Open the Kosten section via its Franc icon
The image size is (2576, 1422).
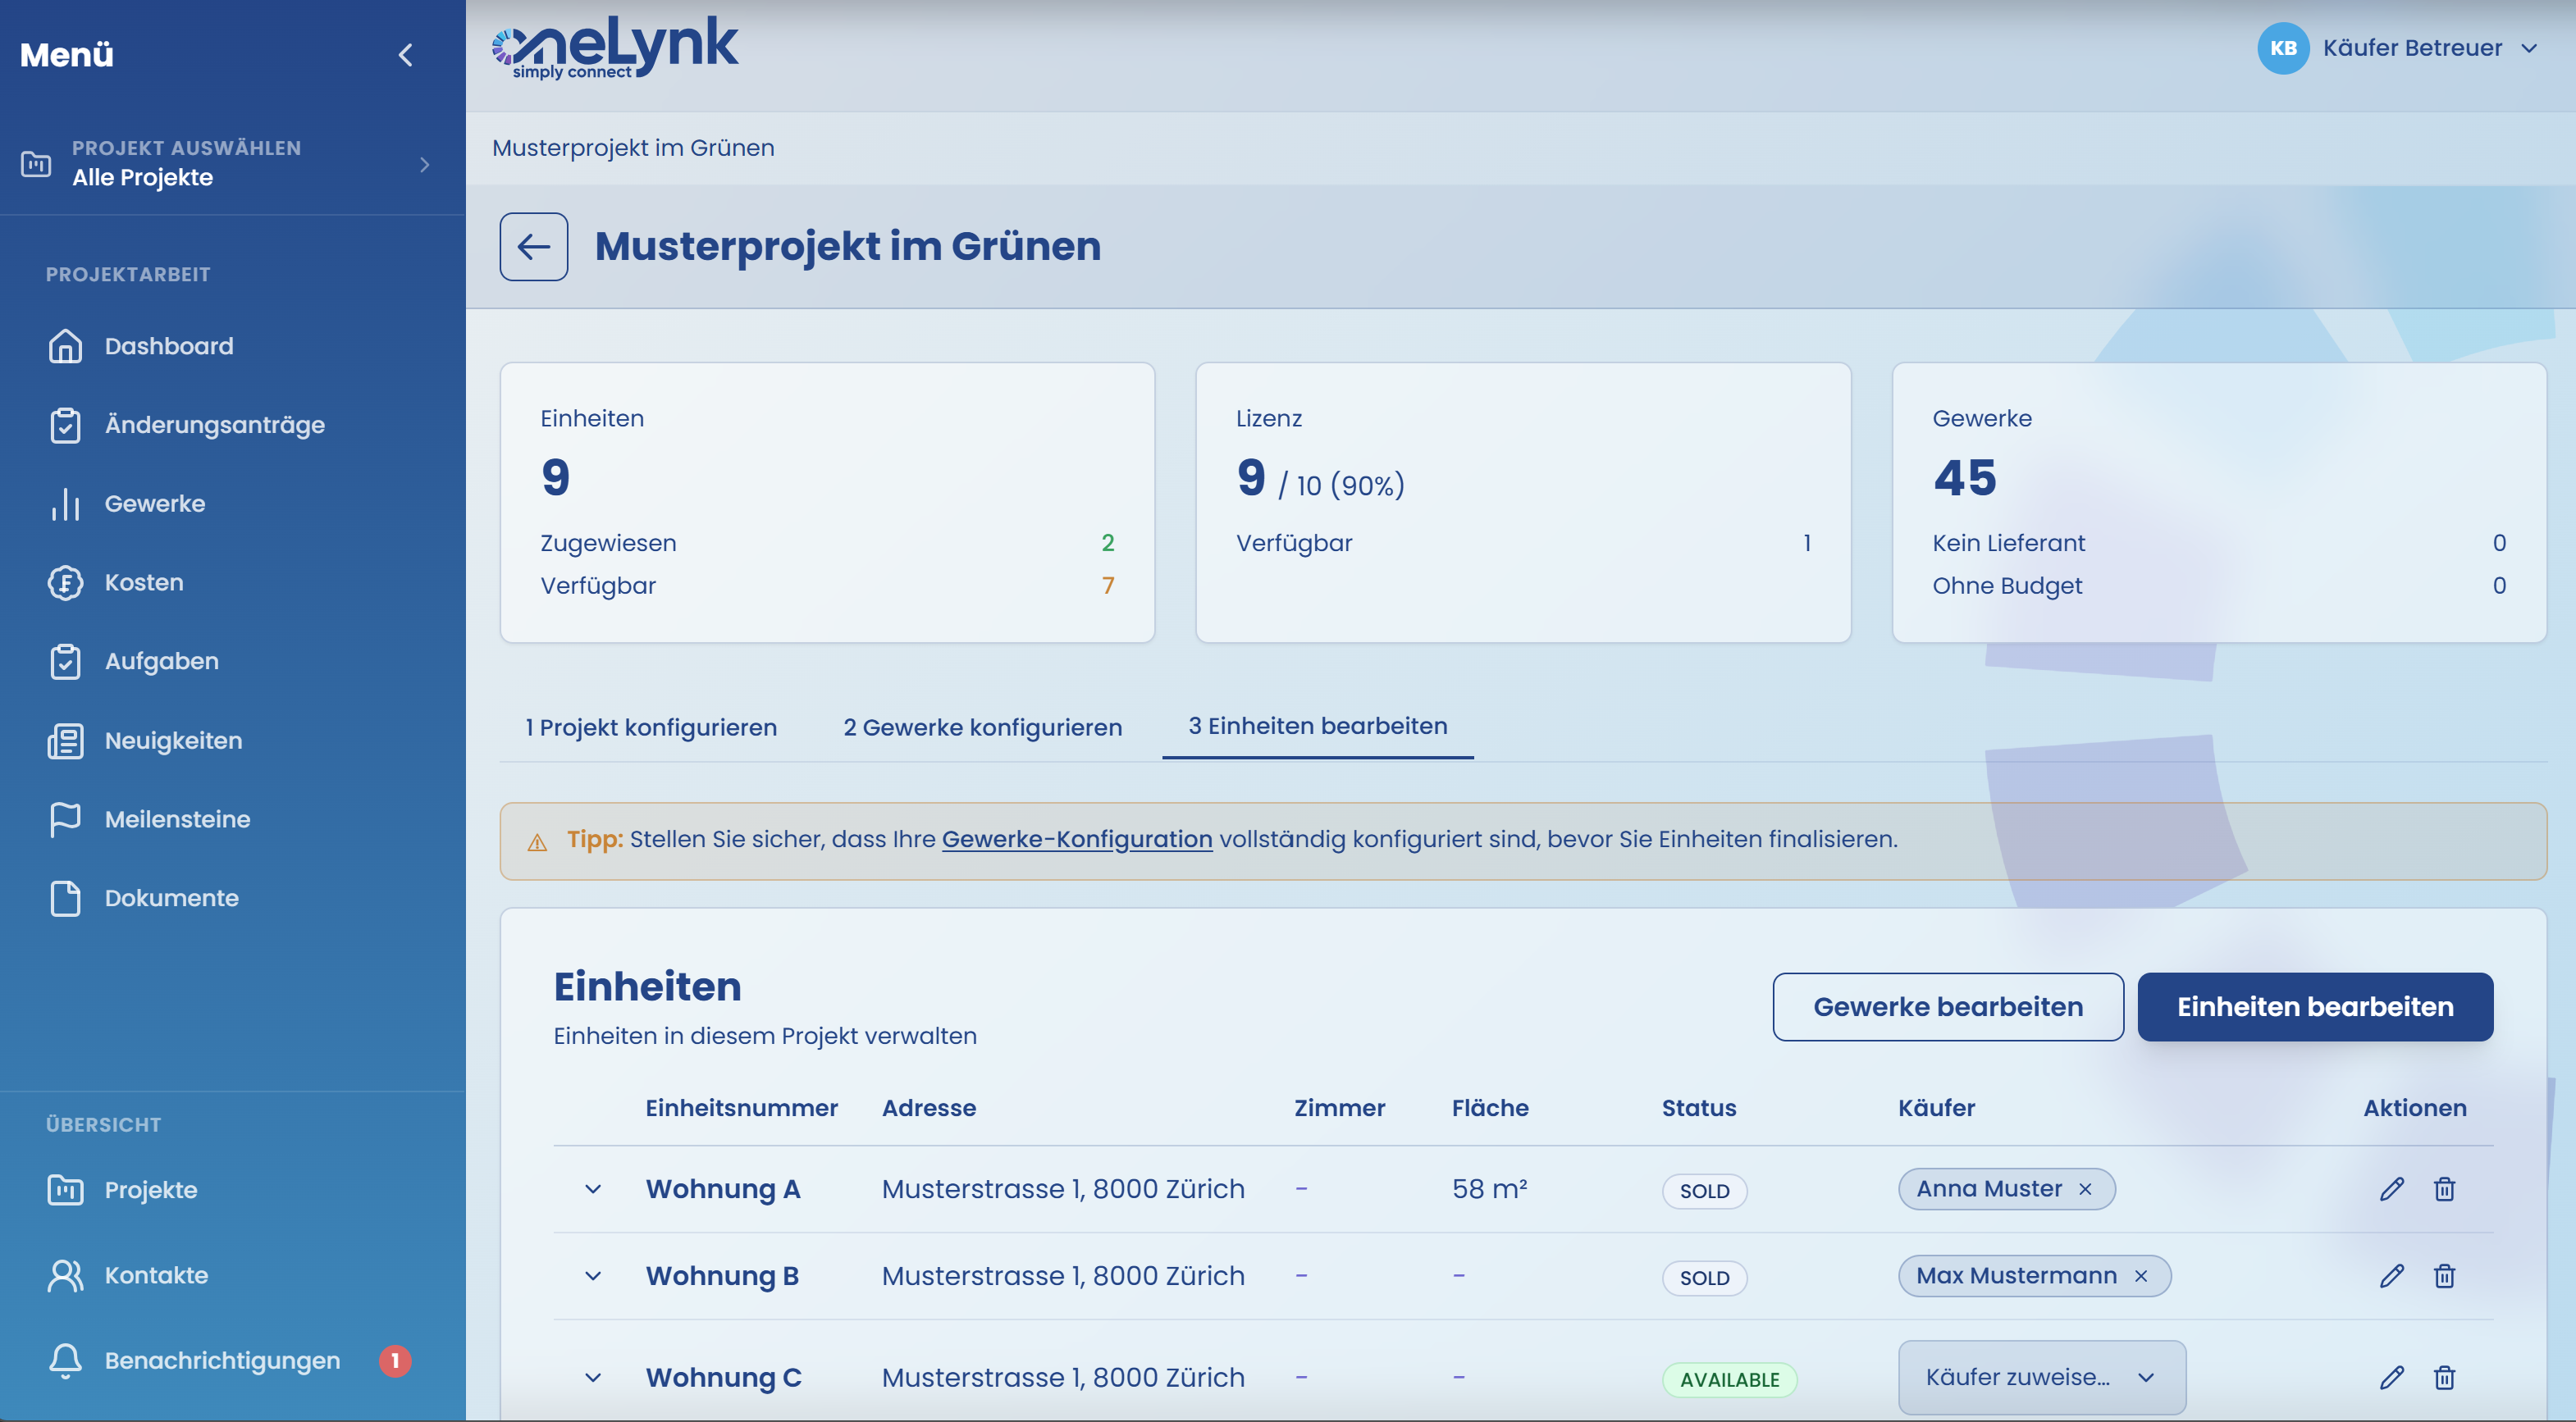pos(143,581)
